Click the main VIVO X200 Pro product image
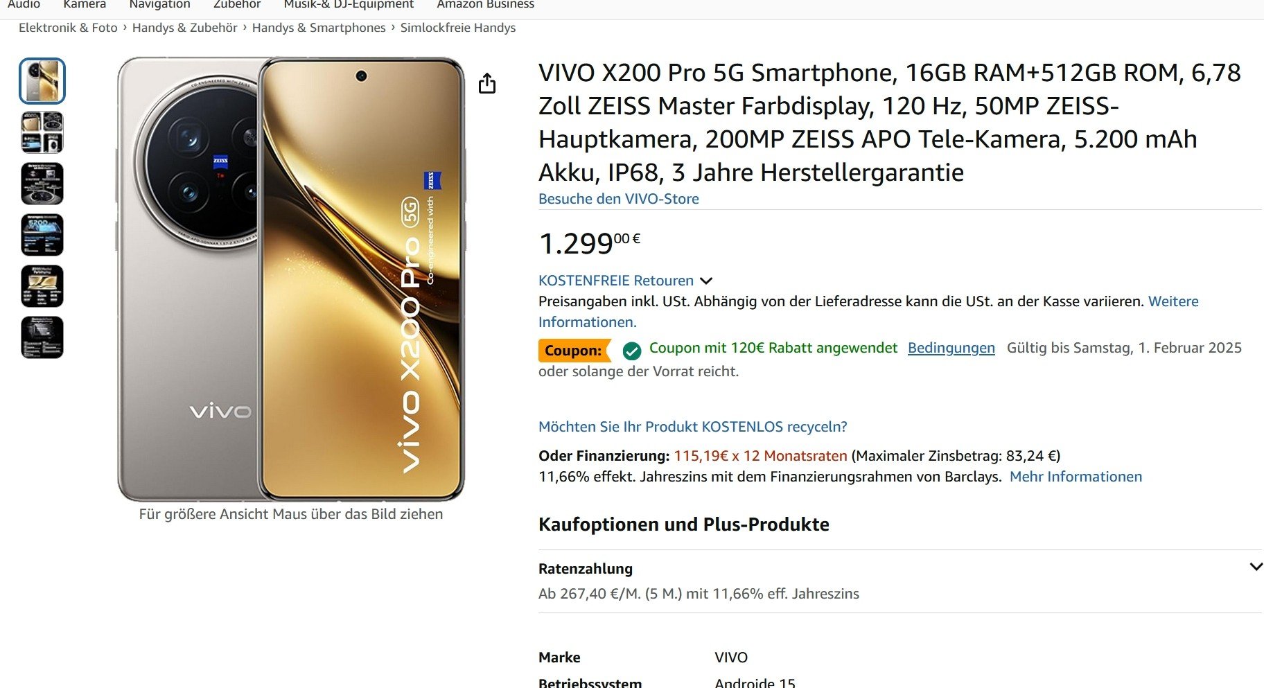The width and height of the screenshot is (1264, 688). 291,279
